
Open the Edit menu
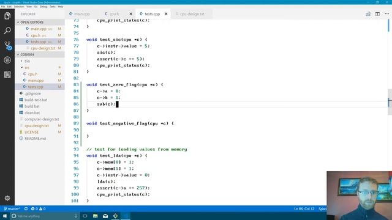pos(9,7)
